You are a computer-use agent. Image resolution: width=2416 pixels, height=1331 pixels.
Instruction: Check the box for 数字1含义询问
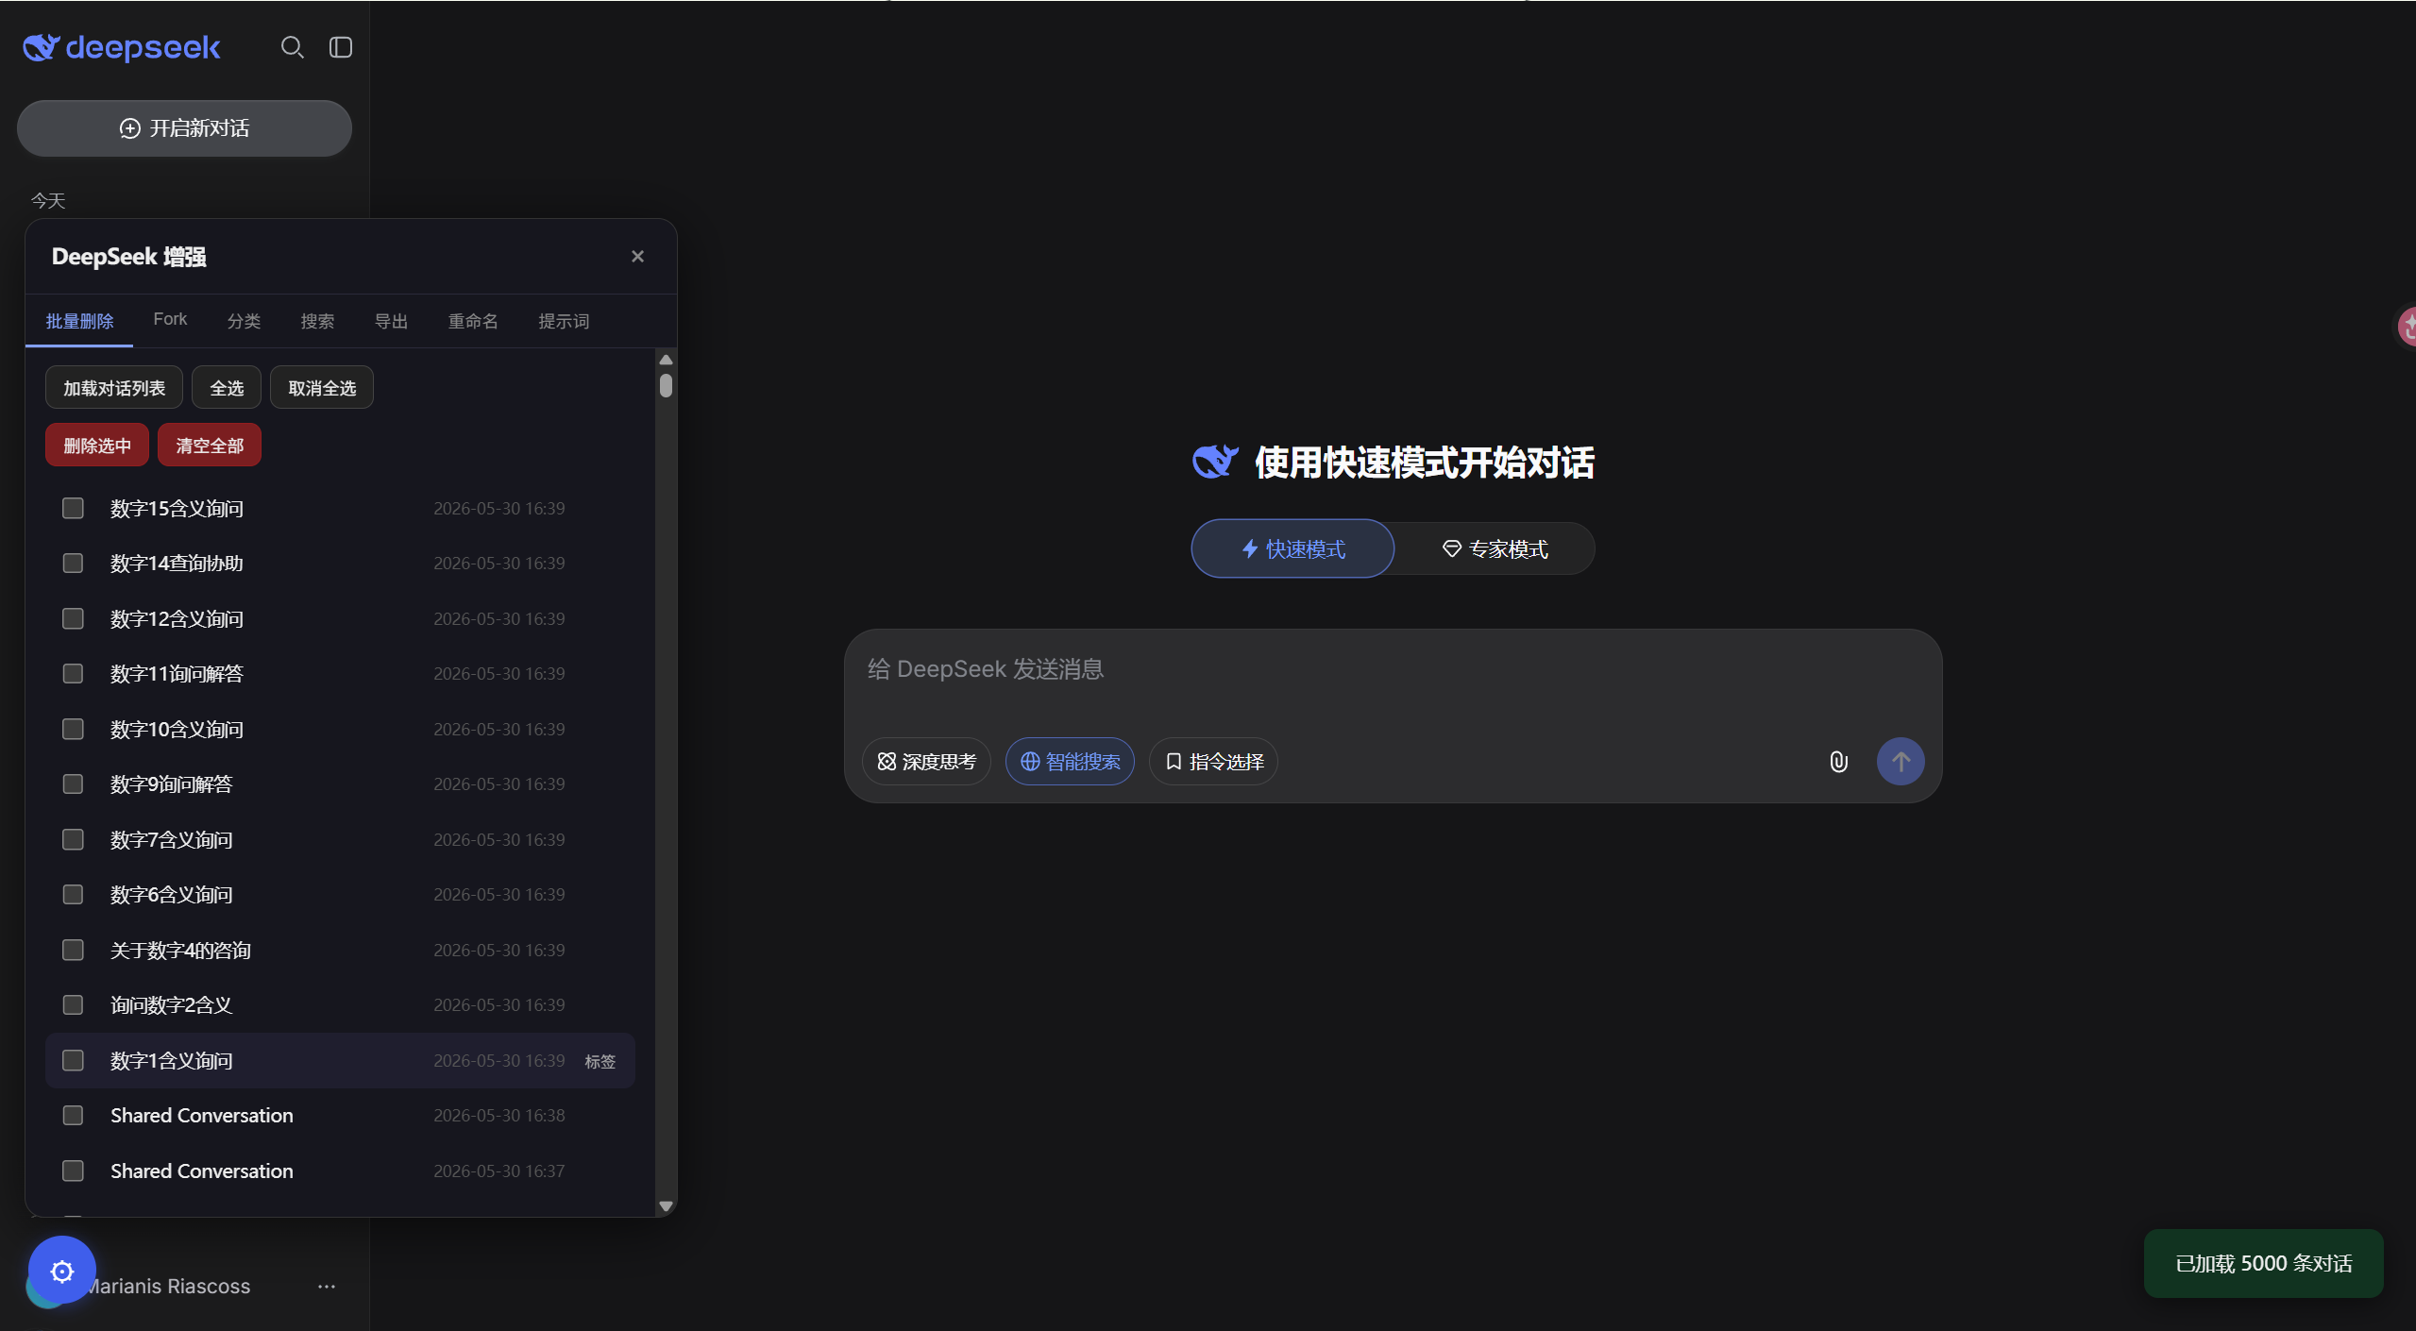[73, 1061]
